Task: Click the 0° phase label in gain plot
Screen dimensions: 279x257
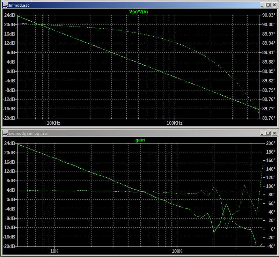Action: tap(273, 229)
